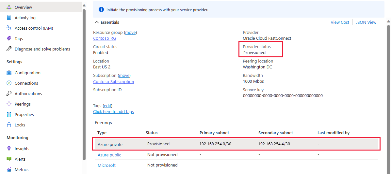Screen dimensions: 391x174
Task: Click Not provisioned status for Azure public
Action: [162, 154]
